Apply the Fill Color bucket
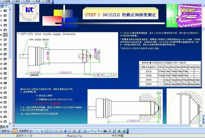 pos(85,131)
